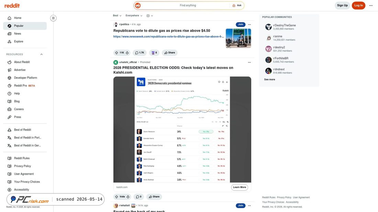
Task: Open Explore in the sidebar
Action: tap(25, 41)
